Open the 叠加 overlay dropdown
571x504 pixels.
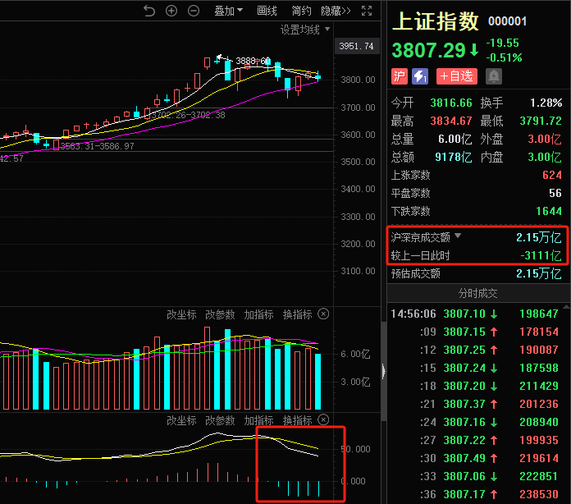point(229,11)
